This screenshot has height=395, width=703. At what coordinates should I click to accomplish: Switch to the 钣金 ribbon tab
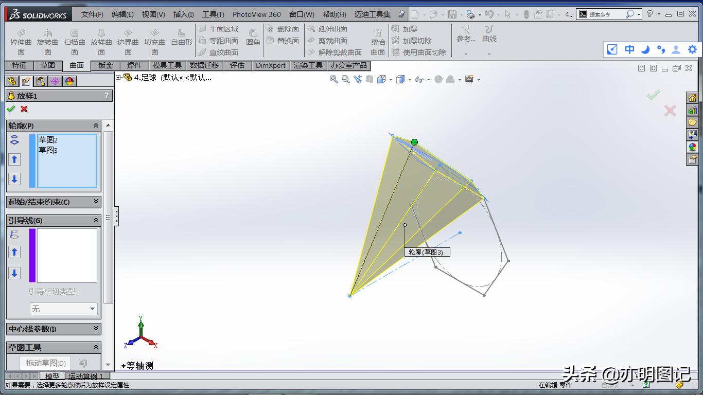104,66
